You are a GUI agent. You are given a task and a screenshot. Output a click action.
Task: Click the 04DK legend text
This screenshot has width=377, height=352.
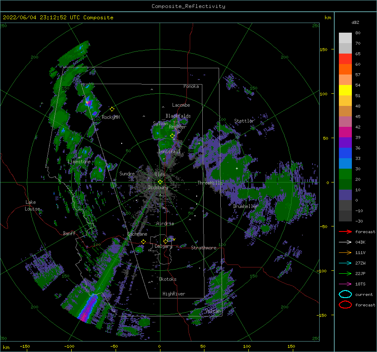[x=360, y=242]
